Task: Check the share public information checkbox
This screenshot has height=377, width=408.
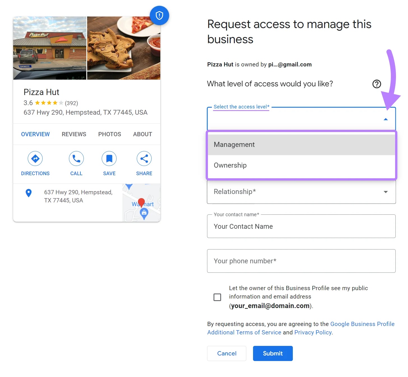Action: point(217,297)
